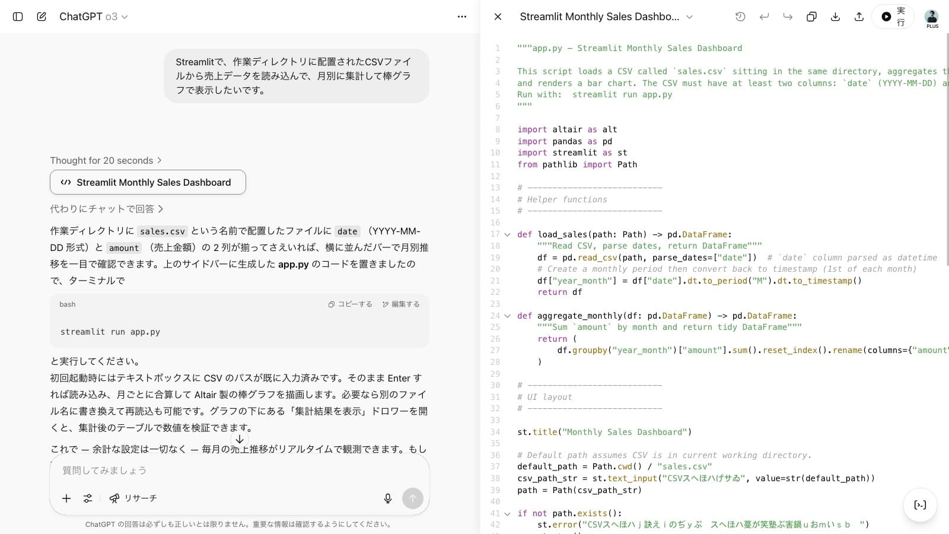This screenshot has width=949, height=534.
Task: Redo the canvas edit
Action: tap(788, 17)
